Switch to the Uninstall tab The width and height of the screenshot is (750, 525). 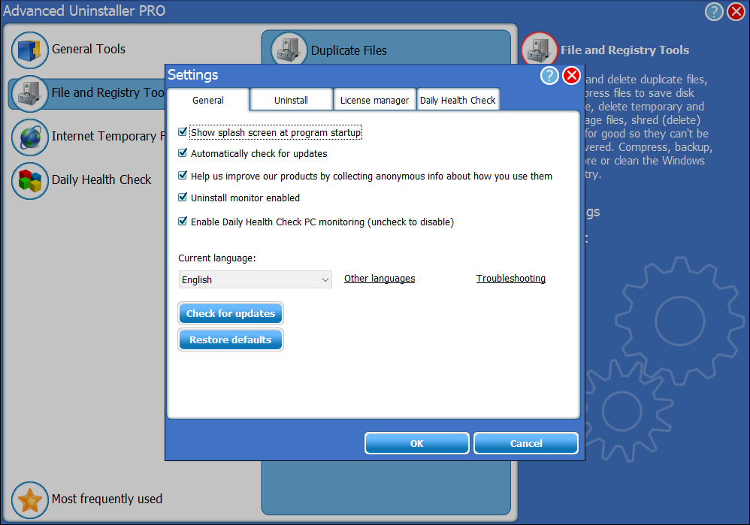tap(291, 100)
